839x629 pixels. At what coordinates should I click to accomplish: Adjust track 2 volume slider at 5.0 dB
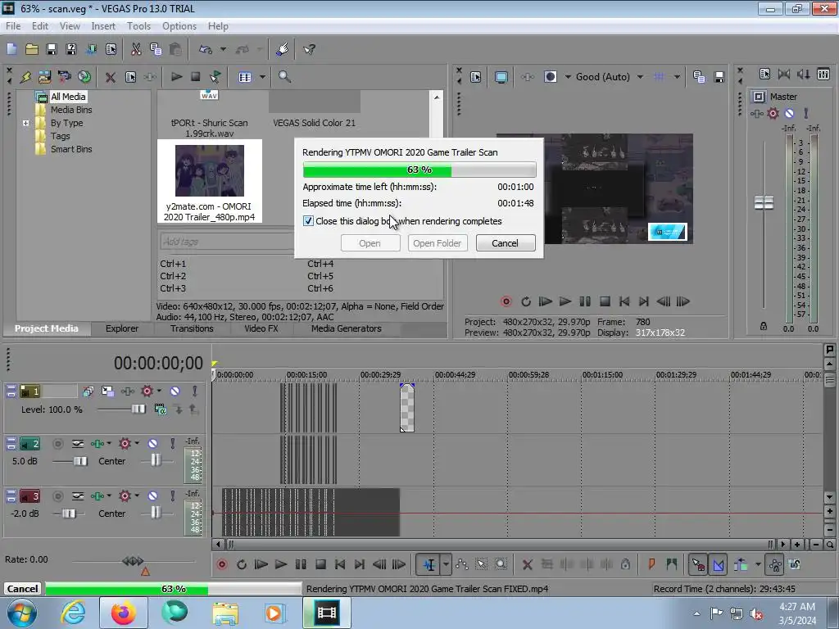(80, 461)
